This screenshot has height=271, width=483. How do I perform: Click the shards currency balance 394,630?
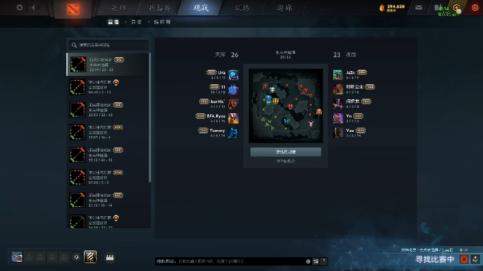392,8
